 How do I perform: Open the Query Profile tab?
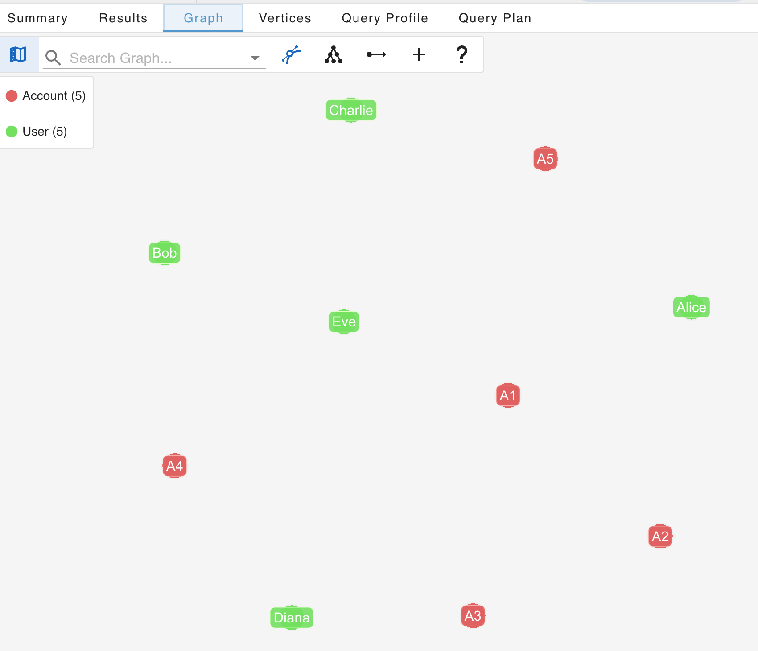[385, 18]
